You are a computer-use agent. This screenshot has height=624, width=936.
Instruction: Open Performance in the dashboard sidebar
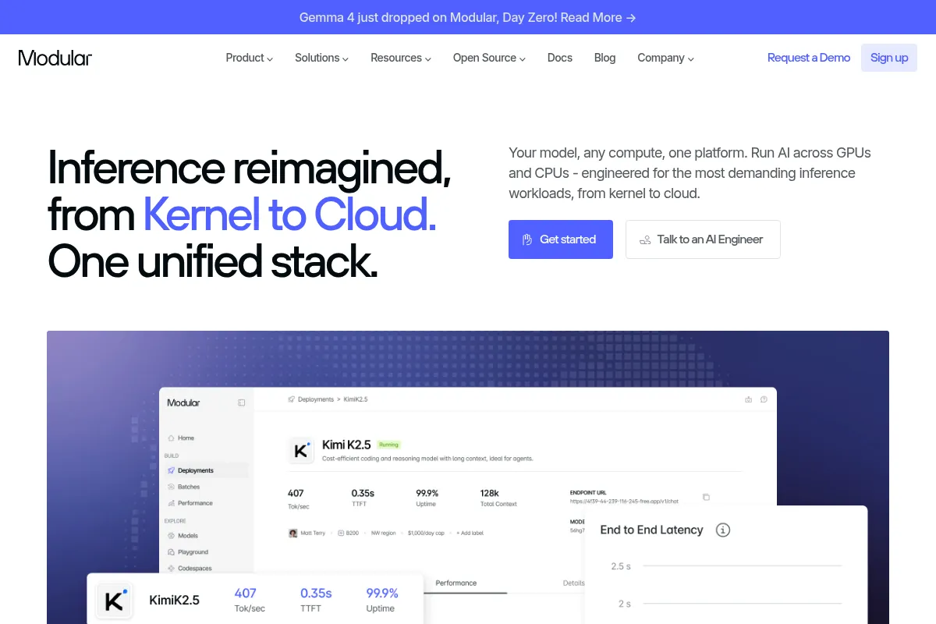click(x=190, y=503)
